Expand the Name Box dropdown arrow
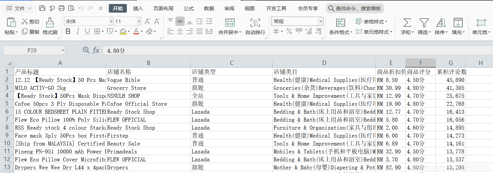Screen dimensions: 493x173 (63, 50)
